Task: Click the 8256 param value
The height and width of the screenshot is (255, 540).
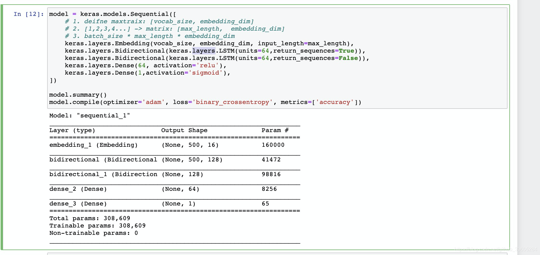Action: [269, 189]
